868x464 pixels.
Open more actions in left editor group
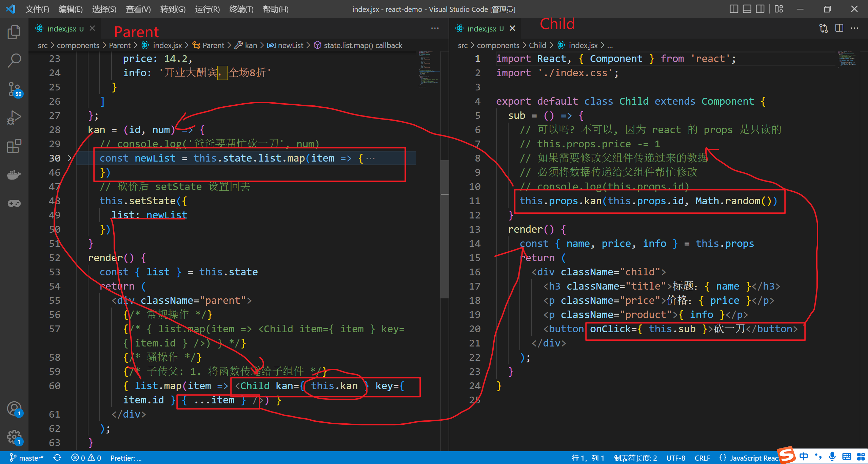tap(435, 28)
